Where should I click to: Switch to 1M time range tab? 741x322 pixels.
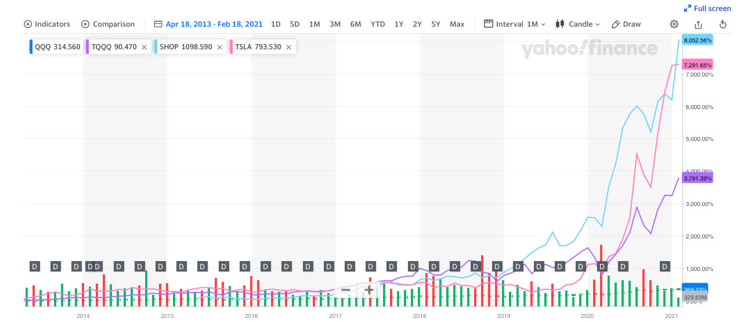tap(315, 24)
